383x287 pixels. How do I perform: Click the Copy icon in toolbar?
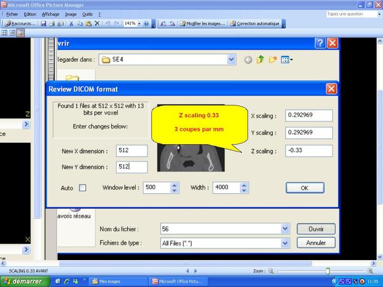80,24
